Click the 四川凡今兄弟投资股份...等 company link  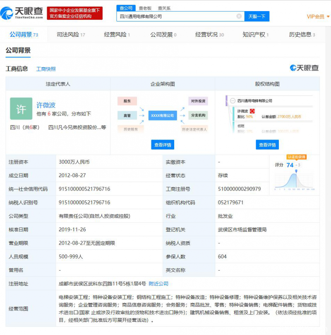(77, 127)
